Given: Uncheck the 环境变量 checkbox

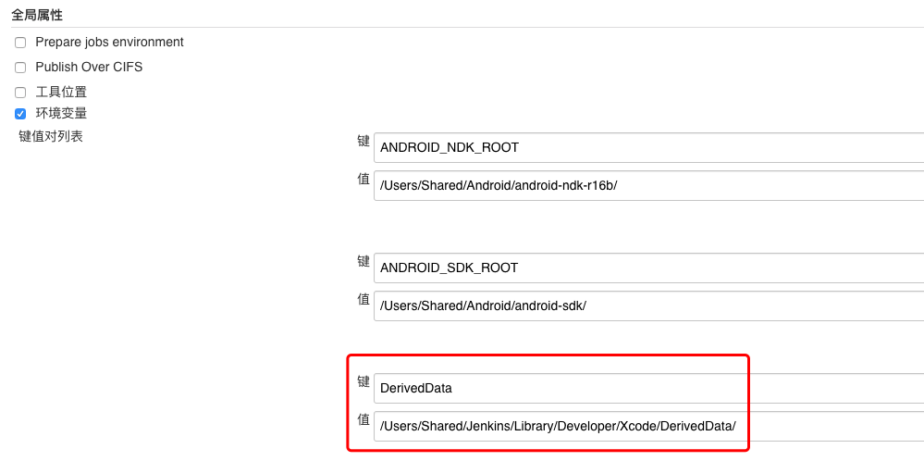Looking at the screenshot, I should 20,114.
